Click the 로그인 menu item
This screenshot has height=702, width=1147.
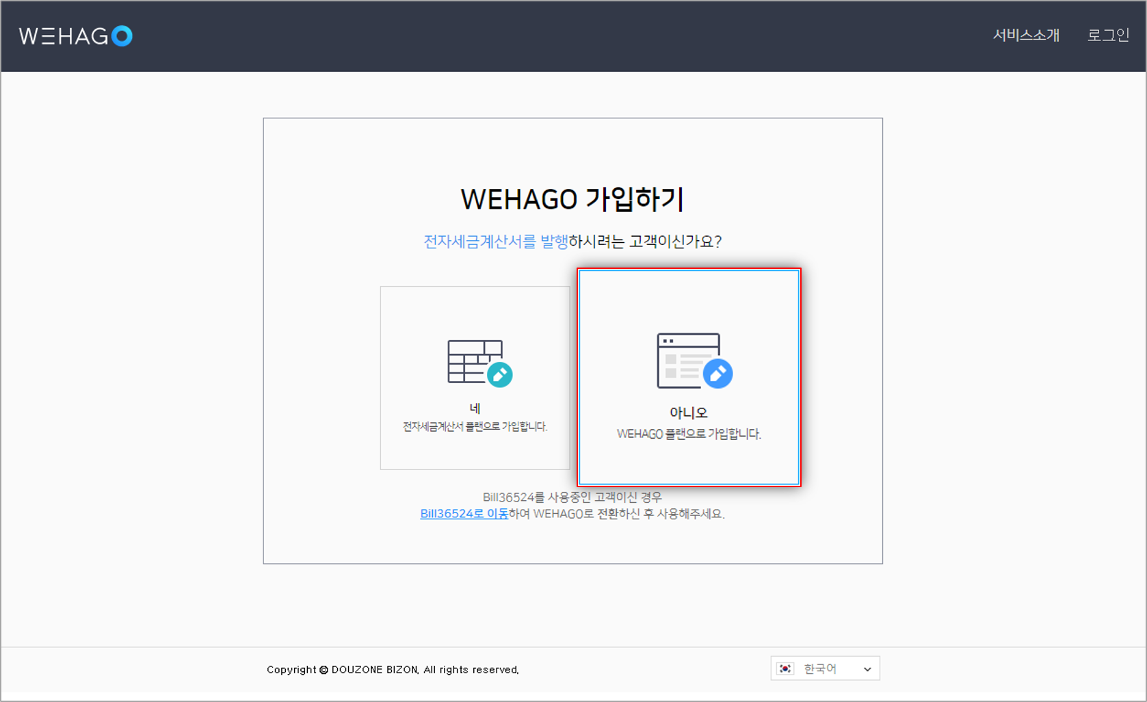1108,36
